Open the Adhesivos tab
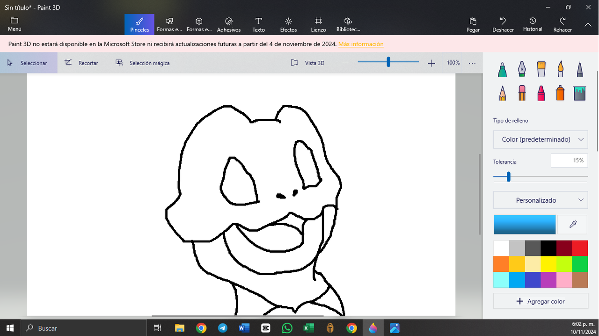Screen dimensions: 599x336 click(x=229, y=25)
